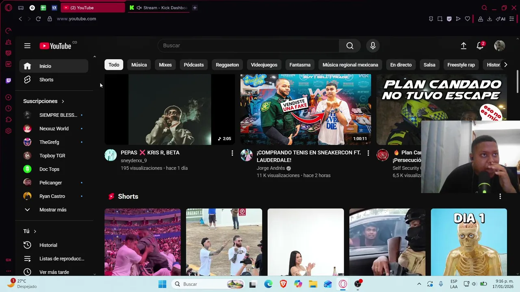Open the GX Corner gamepad icon

coord(21,8)
